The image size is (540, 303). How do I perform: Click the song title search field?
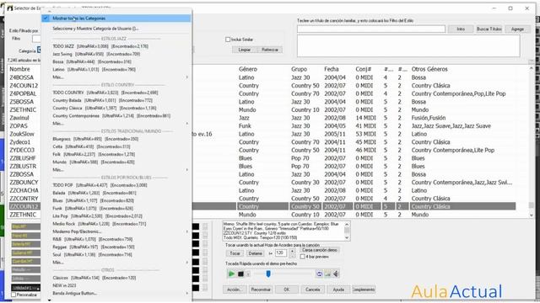pos(371,29)
